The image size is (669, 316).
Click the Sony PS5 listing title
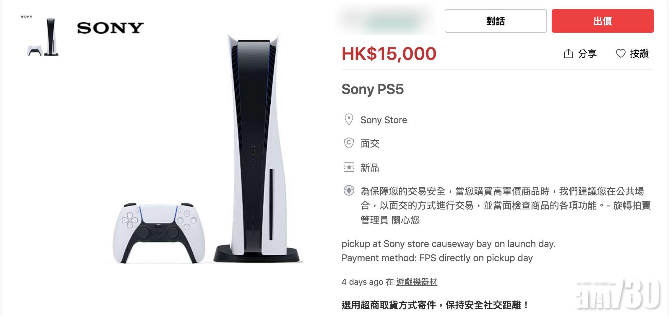click(x=373, y=89)
